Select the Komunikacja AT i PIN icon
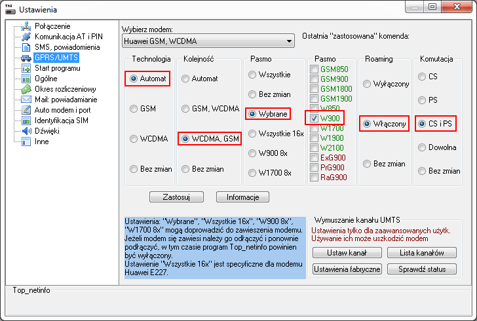Viewport: 477px width, 321px height. 26,37
